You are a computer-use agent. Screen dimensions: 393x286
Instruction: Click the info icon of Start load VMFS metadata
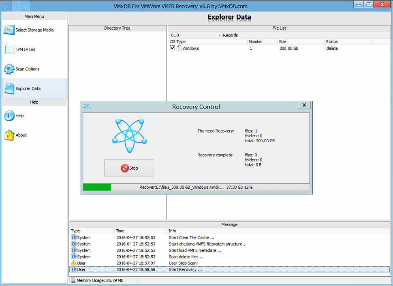tap(74, 250)
